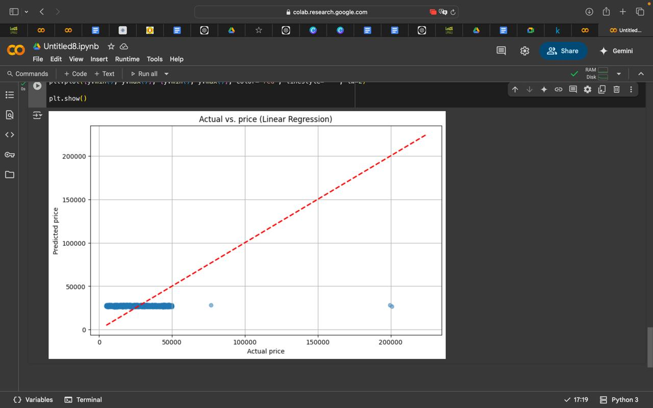This screenshot has width=653, height=408.
Task: Open a new Safari tab with plus
Action: point(623,12)
